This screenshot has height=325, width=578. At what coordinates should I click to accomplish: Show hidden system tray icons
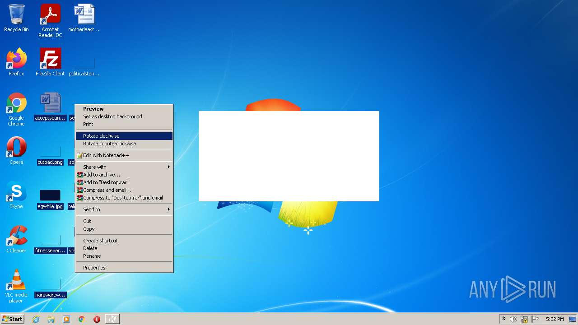504,319
